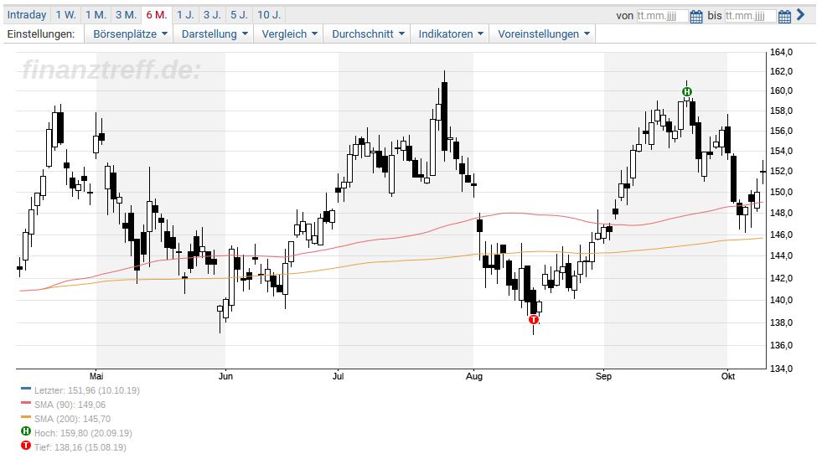Screen dimensions: 822x459
Task: Click the 'Mai' x-axis label
Action: pyautogui.click(x=96, y=376)
